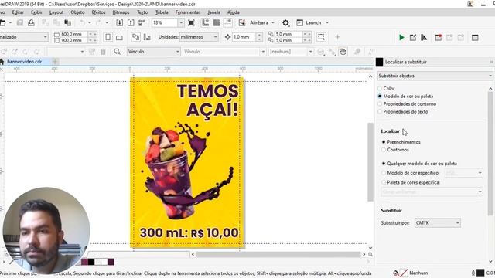Screen dimensions: 495x278
Task: Open the Janela menu
Action: [213, 12]
